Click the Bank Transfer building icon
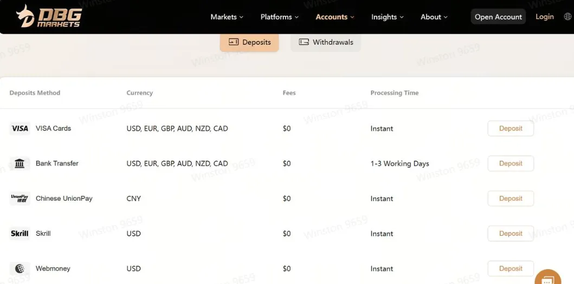574x284 pixels. click(20, 164)
